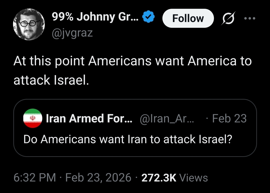Click the Iran flag avatar
Image resolution: width=270 pixels, height=193 pixels.
tap(32, 118)
